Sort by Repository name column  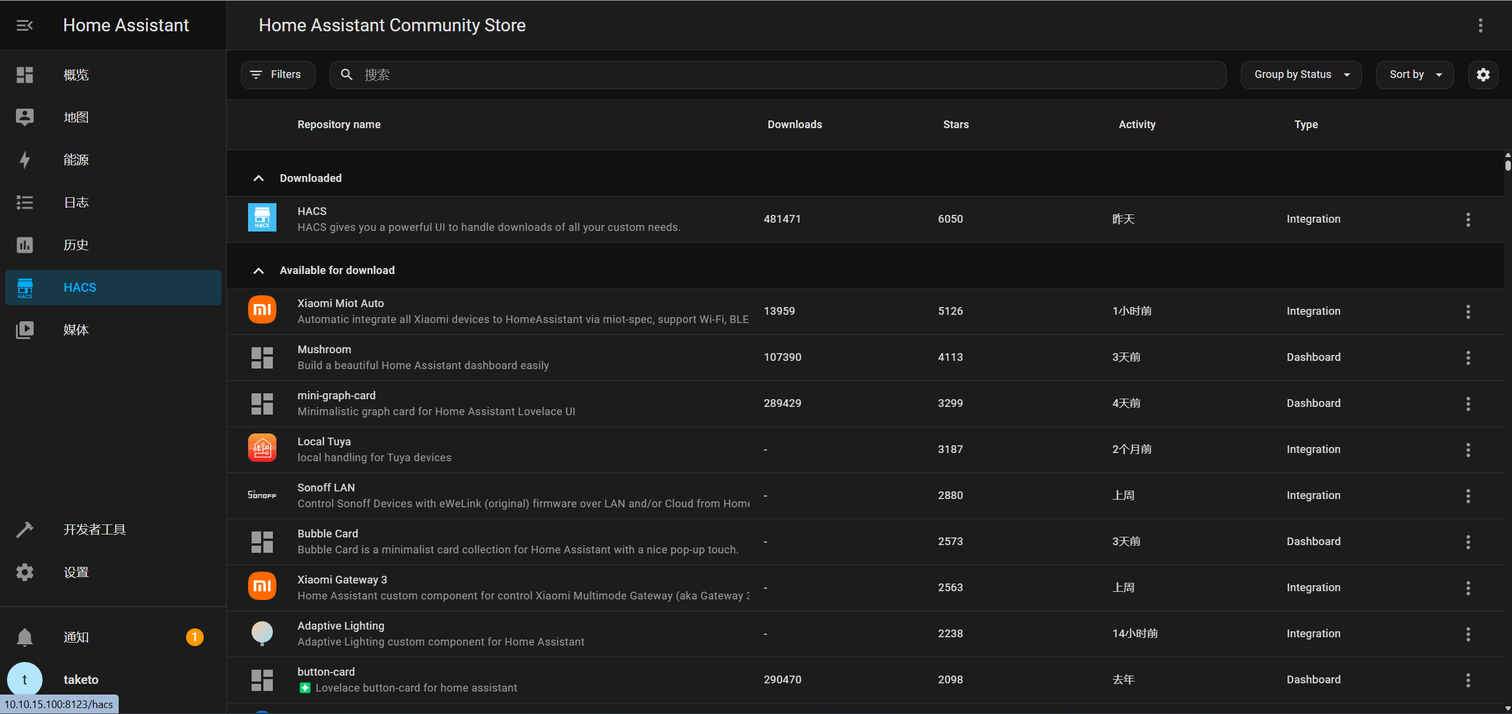pos(339,125)
